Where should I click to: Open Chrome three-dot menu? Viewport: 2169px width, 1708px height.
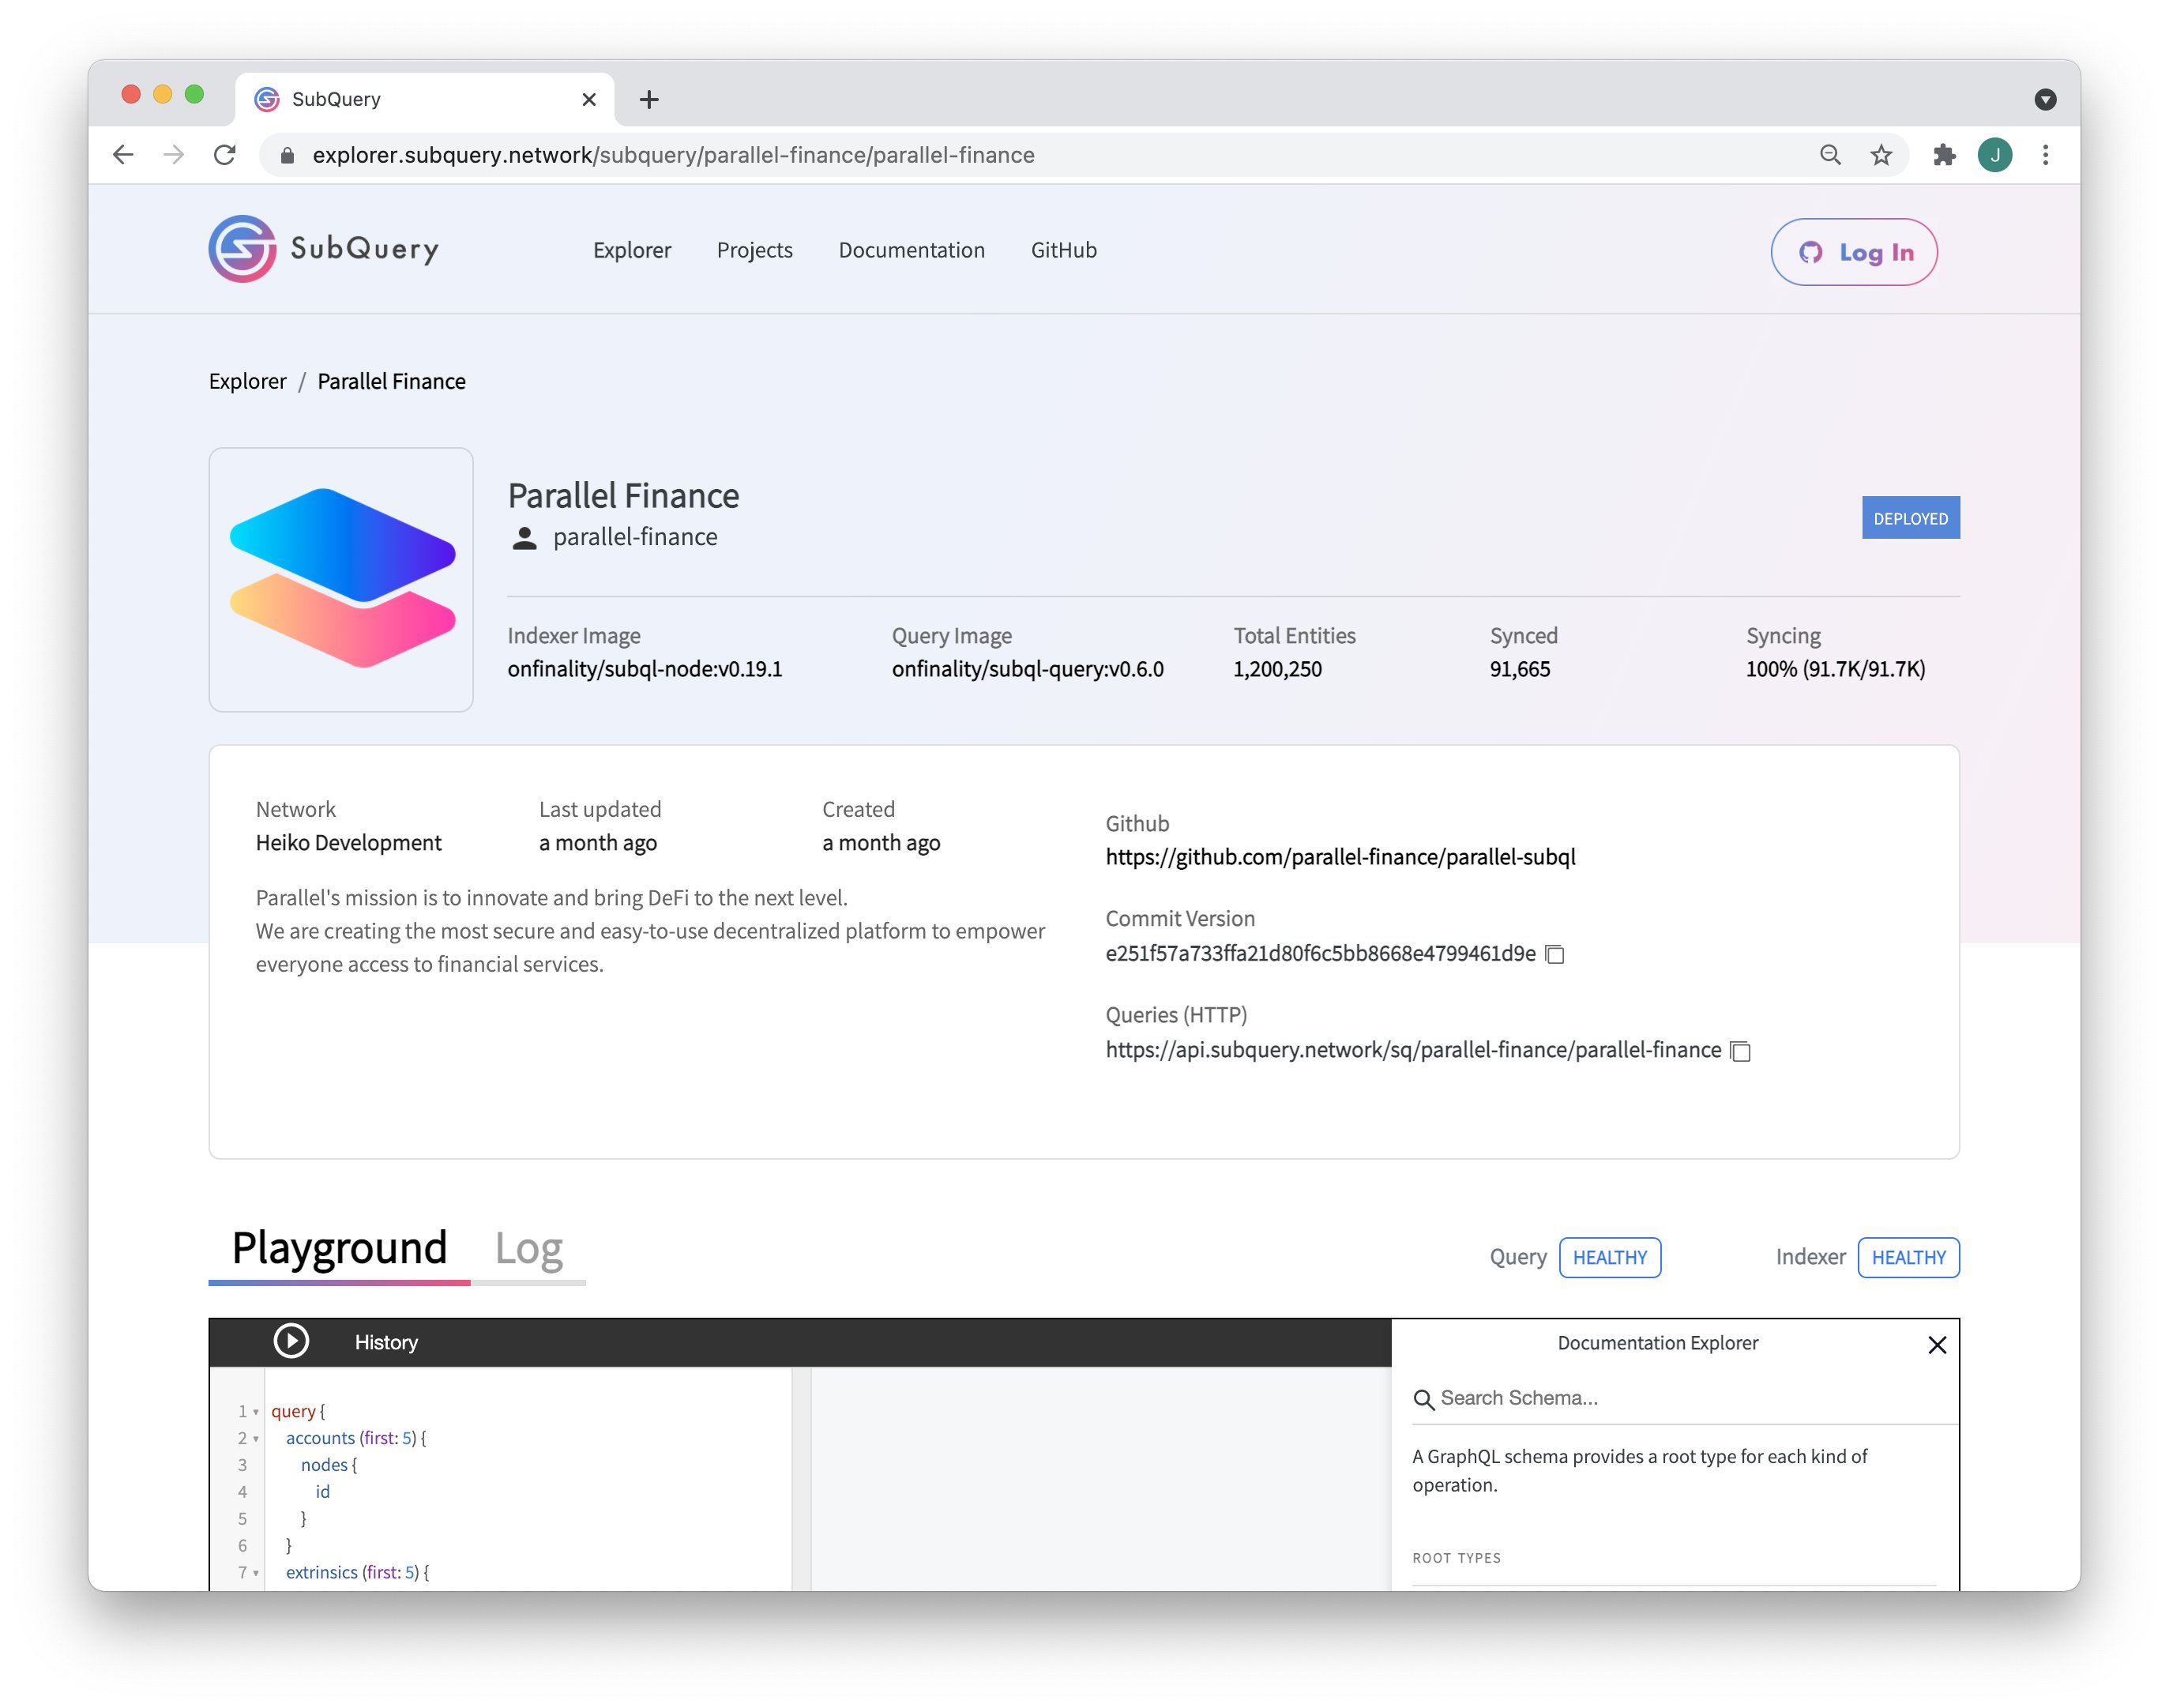tap(2046, 155)
